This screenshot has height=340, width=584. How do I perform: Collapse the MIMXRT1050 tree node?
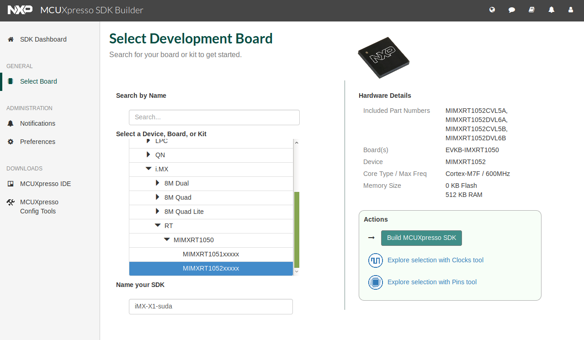[167, 239]
